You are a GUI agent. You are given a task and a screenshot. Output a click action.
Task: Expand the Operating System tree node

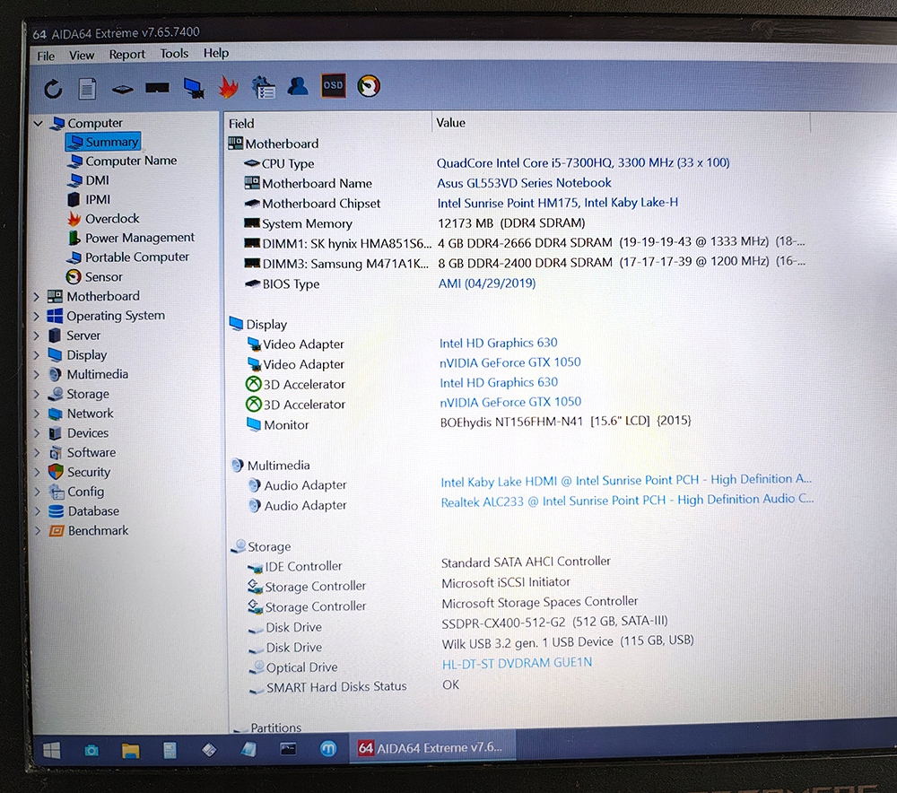point(37,316)
